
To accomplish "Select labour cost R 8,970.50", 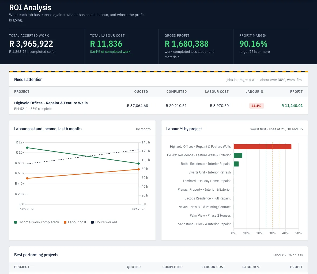I will point(219,106).
